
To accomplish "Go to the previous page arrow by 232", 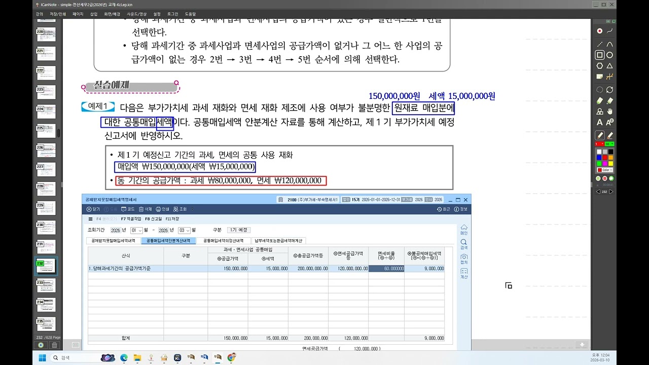I will 598,192.
